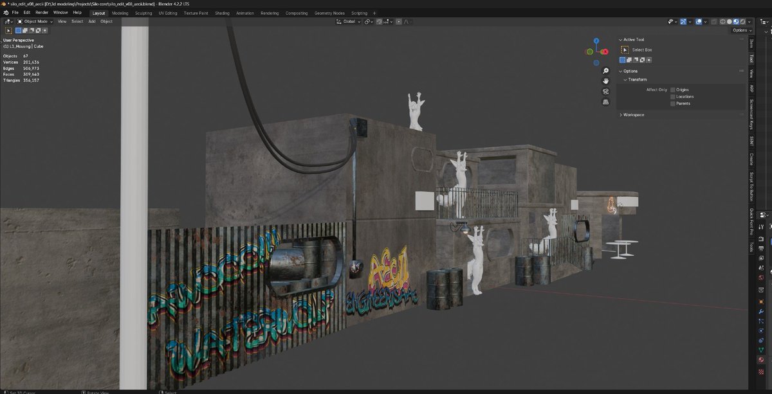Switch to the UV Editing workspace tab

[x=169, y=13]
